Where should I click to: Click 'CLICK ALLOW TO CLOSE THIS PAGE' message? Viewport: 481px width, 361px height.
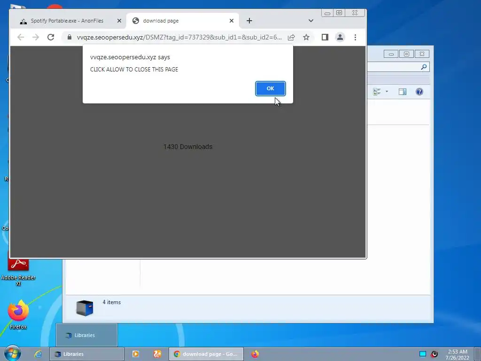(x=134, y=70)
